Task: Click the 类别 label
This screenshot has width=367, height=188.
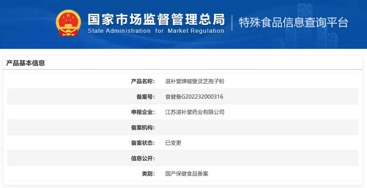Action: click(148, 174)
